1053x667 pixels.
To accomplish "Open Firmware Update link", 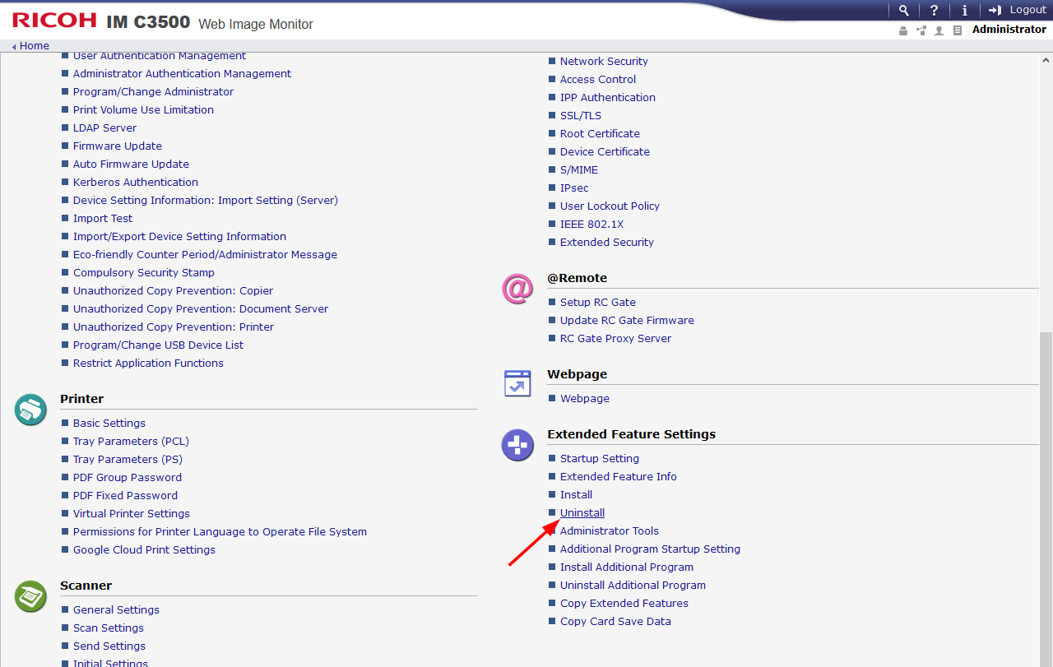I will coord(118,146).
